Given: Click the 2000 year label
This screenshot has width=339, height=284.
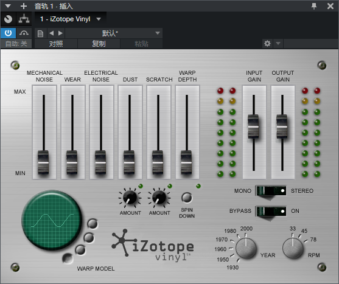Looking at the screenshot, I should [246, 229].
